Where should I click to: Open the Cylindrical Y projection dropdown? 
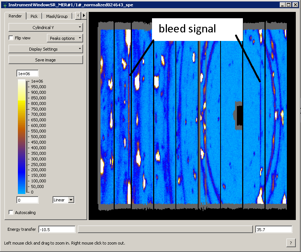coord(45,27)
